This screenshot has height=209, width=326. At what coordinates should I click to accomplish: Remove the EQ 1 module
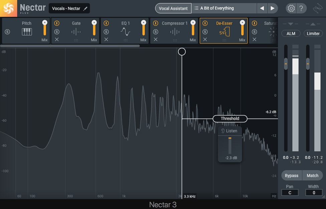point(106,39)
